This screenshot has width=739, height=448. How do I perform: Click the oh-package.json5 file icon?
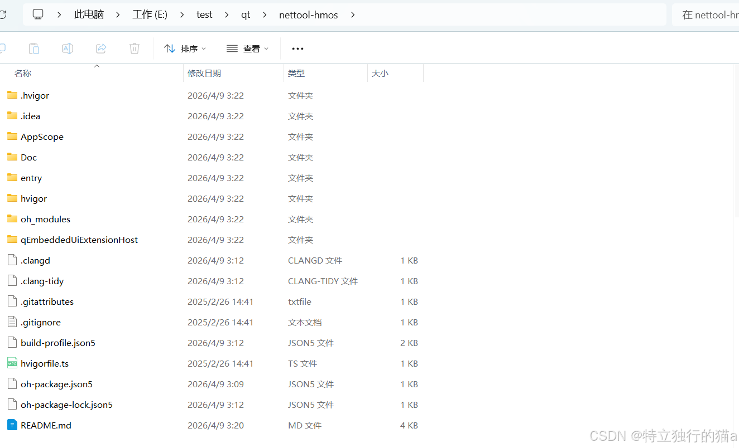point(12,384)
